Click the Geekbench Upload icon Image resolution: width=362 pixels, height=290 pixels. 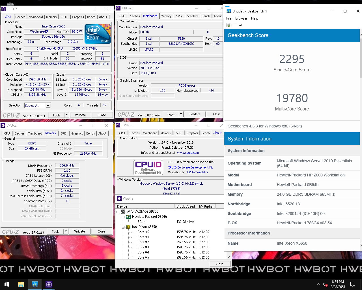228,25
